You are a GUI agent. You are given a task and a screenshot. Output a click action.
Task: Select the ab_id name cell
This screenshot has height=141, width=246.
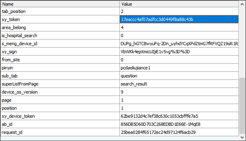click(x=60, y=124)
